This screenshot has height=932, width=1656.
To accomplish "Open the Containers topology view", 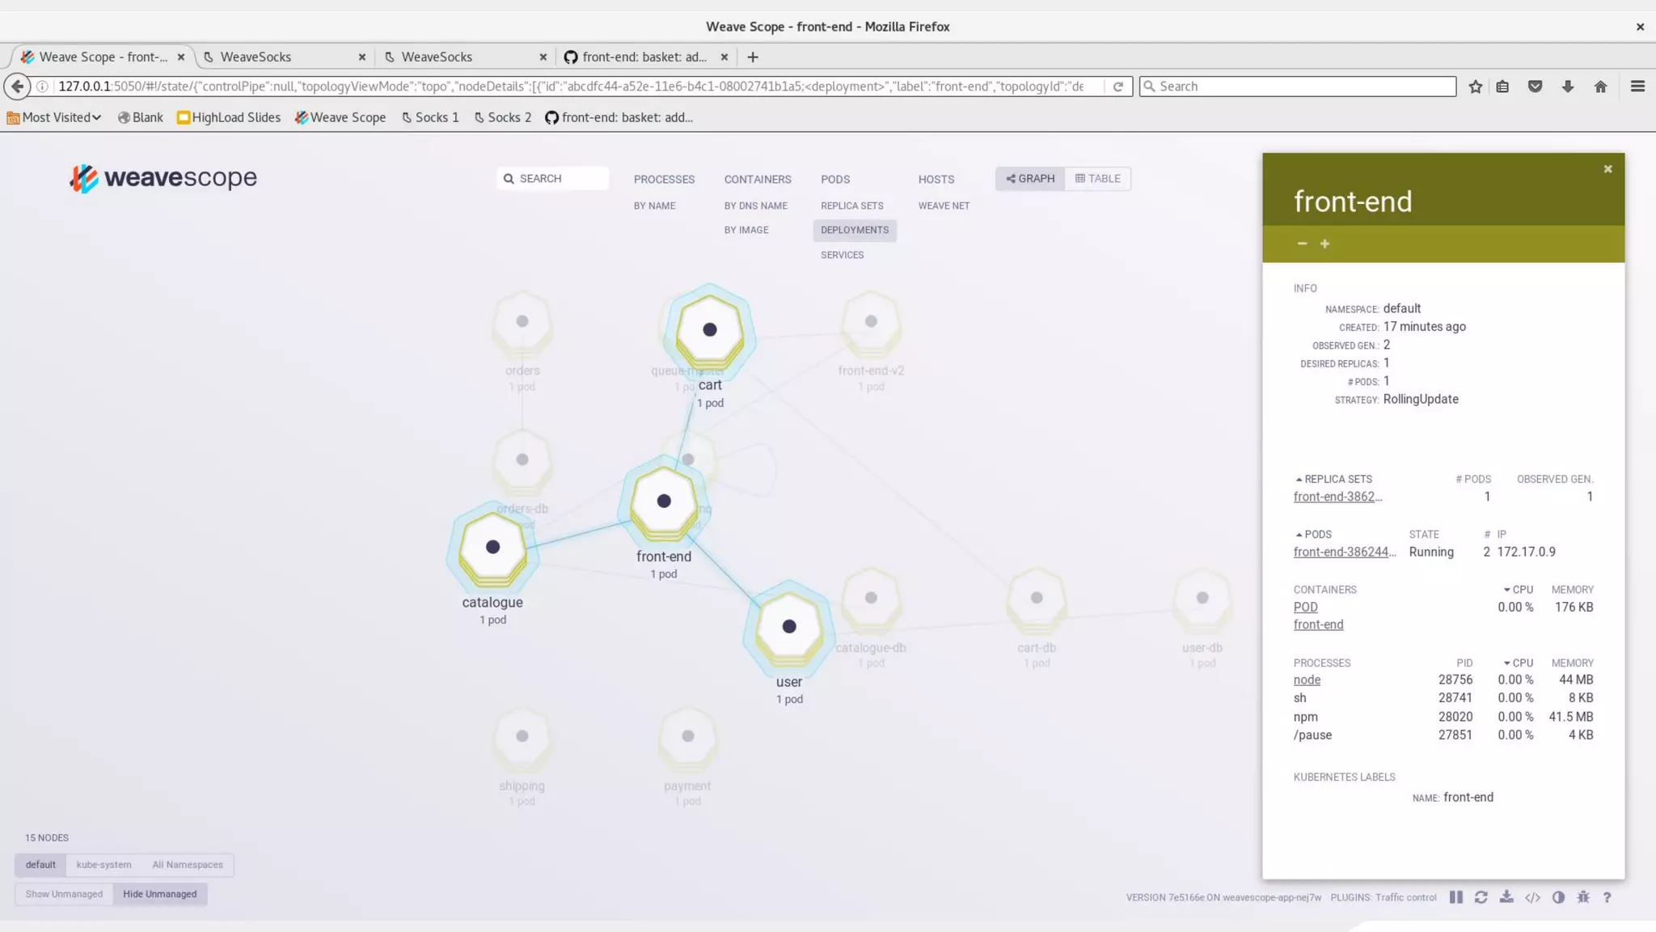I will 757,180.
